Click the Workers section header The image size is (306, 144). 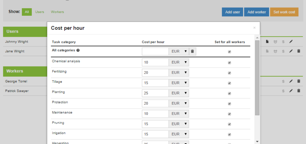25,71
